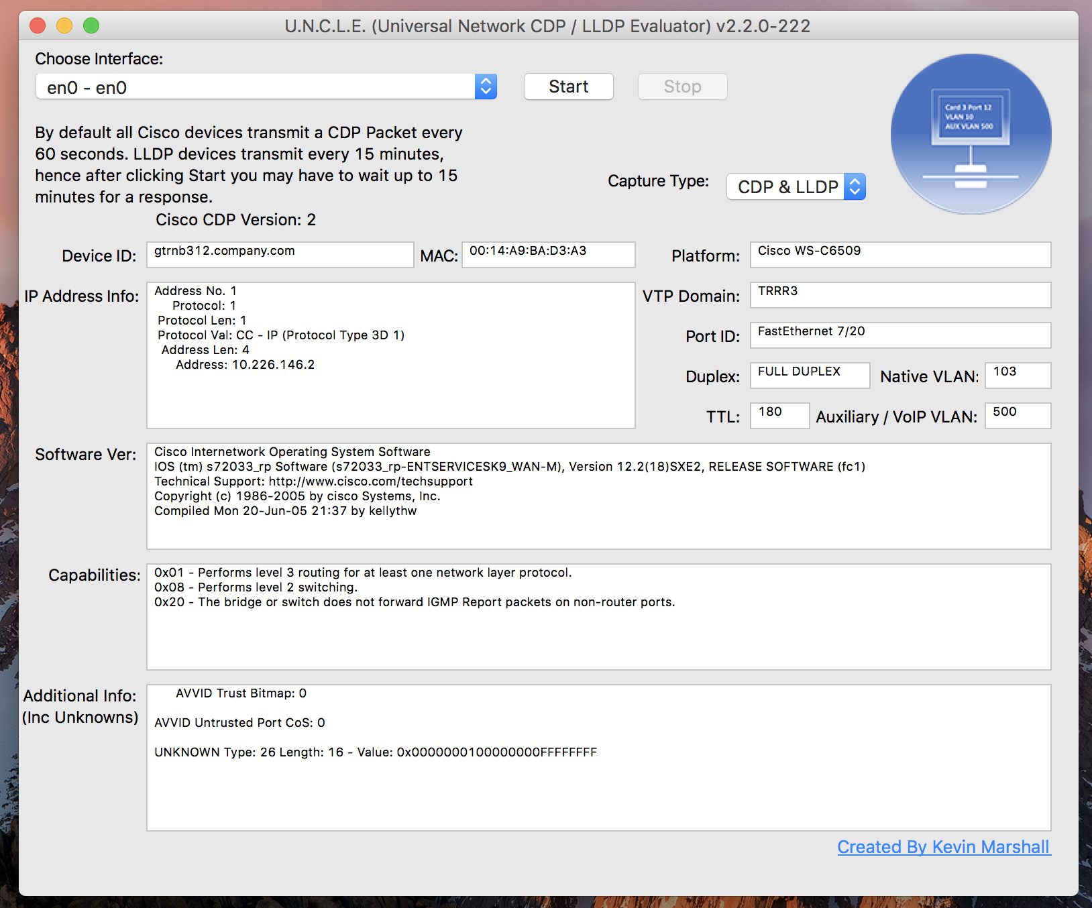
Task: Open the Created By Kevin Marshall link
Action: [944, 847]
